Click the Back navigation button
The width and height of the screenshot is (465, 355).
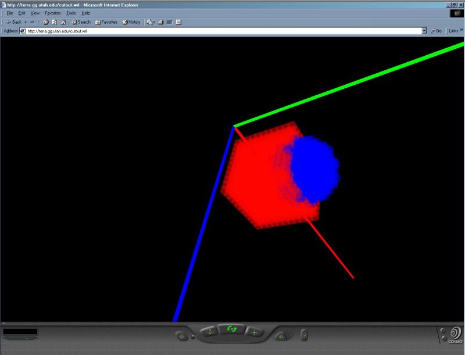(x=14, y=22)
